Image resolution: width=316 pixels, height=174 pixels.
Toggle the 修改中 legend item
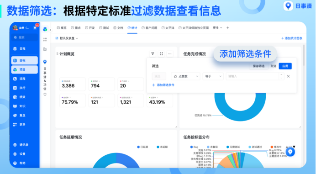click(x=276, y=147)
